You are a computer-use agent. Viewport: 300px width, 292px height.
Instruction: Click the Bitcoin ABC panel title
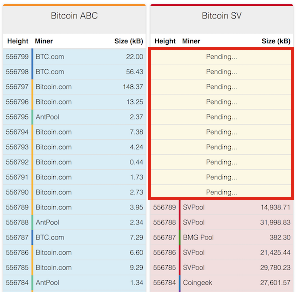(74, 16)
